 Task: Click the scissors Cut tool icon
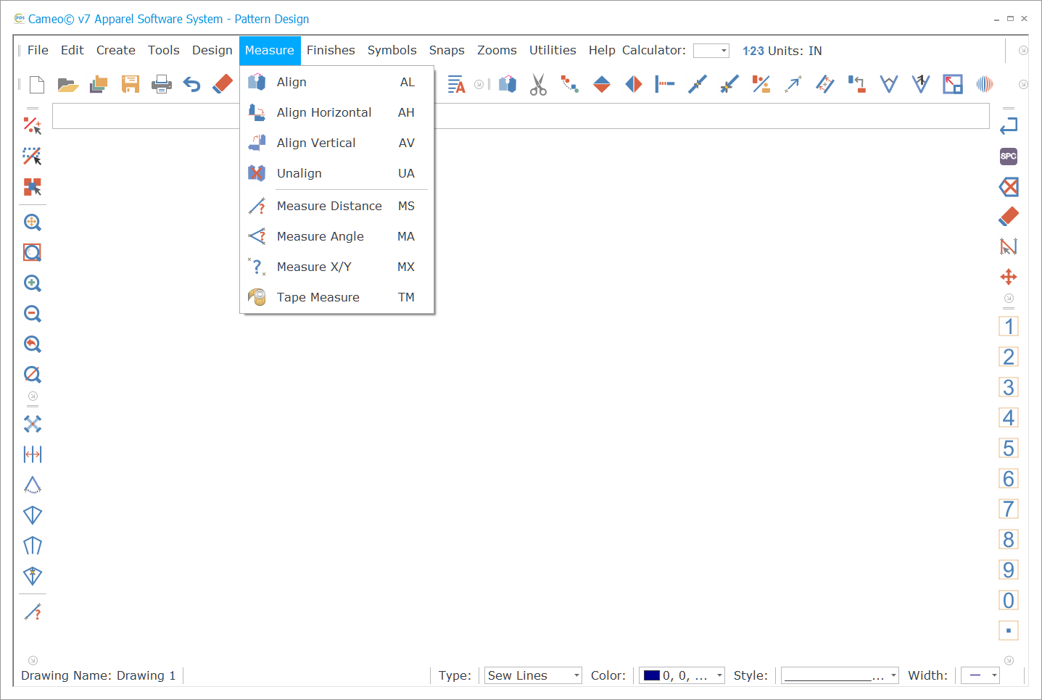(x=538, y=85)
